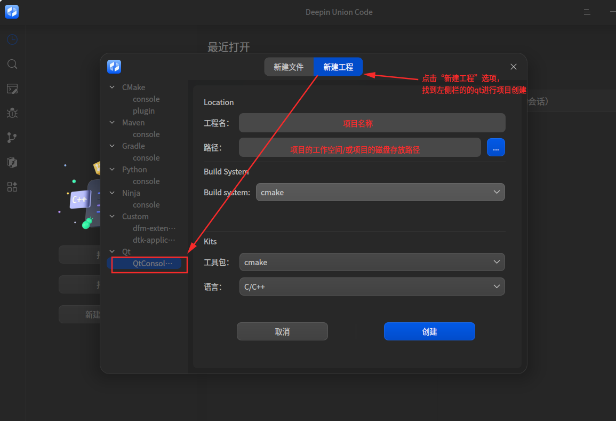Open the search magnifier icon in sidebar
Screen dimensions: 616x421
pyautogui.click(x=12, y=64)
